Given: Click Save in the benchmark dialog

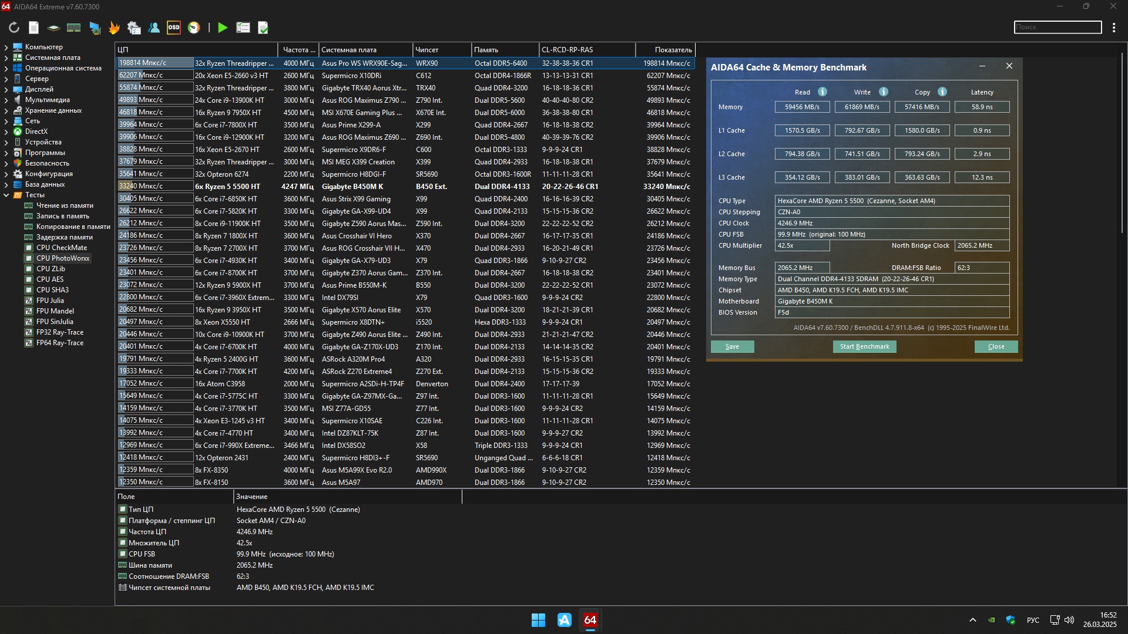Looking at the screenshot, I should coord(732,346).
